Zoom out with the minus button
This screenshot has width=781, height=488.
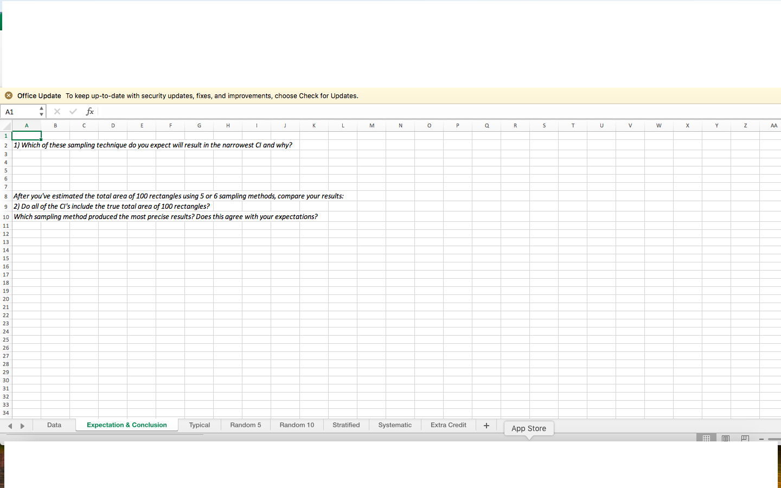point(761,439)
